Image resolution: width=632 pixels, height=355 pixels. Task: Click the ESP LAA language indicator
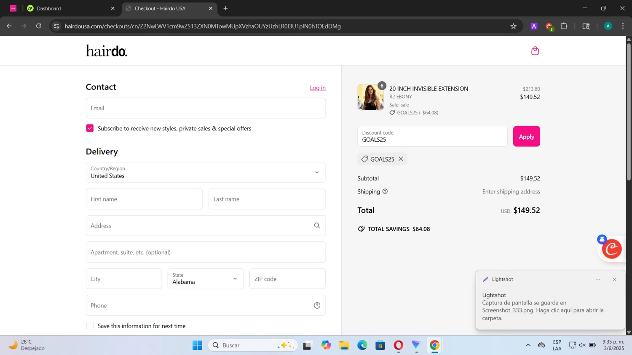(x=557, y=345)
